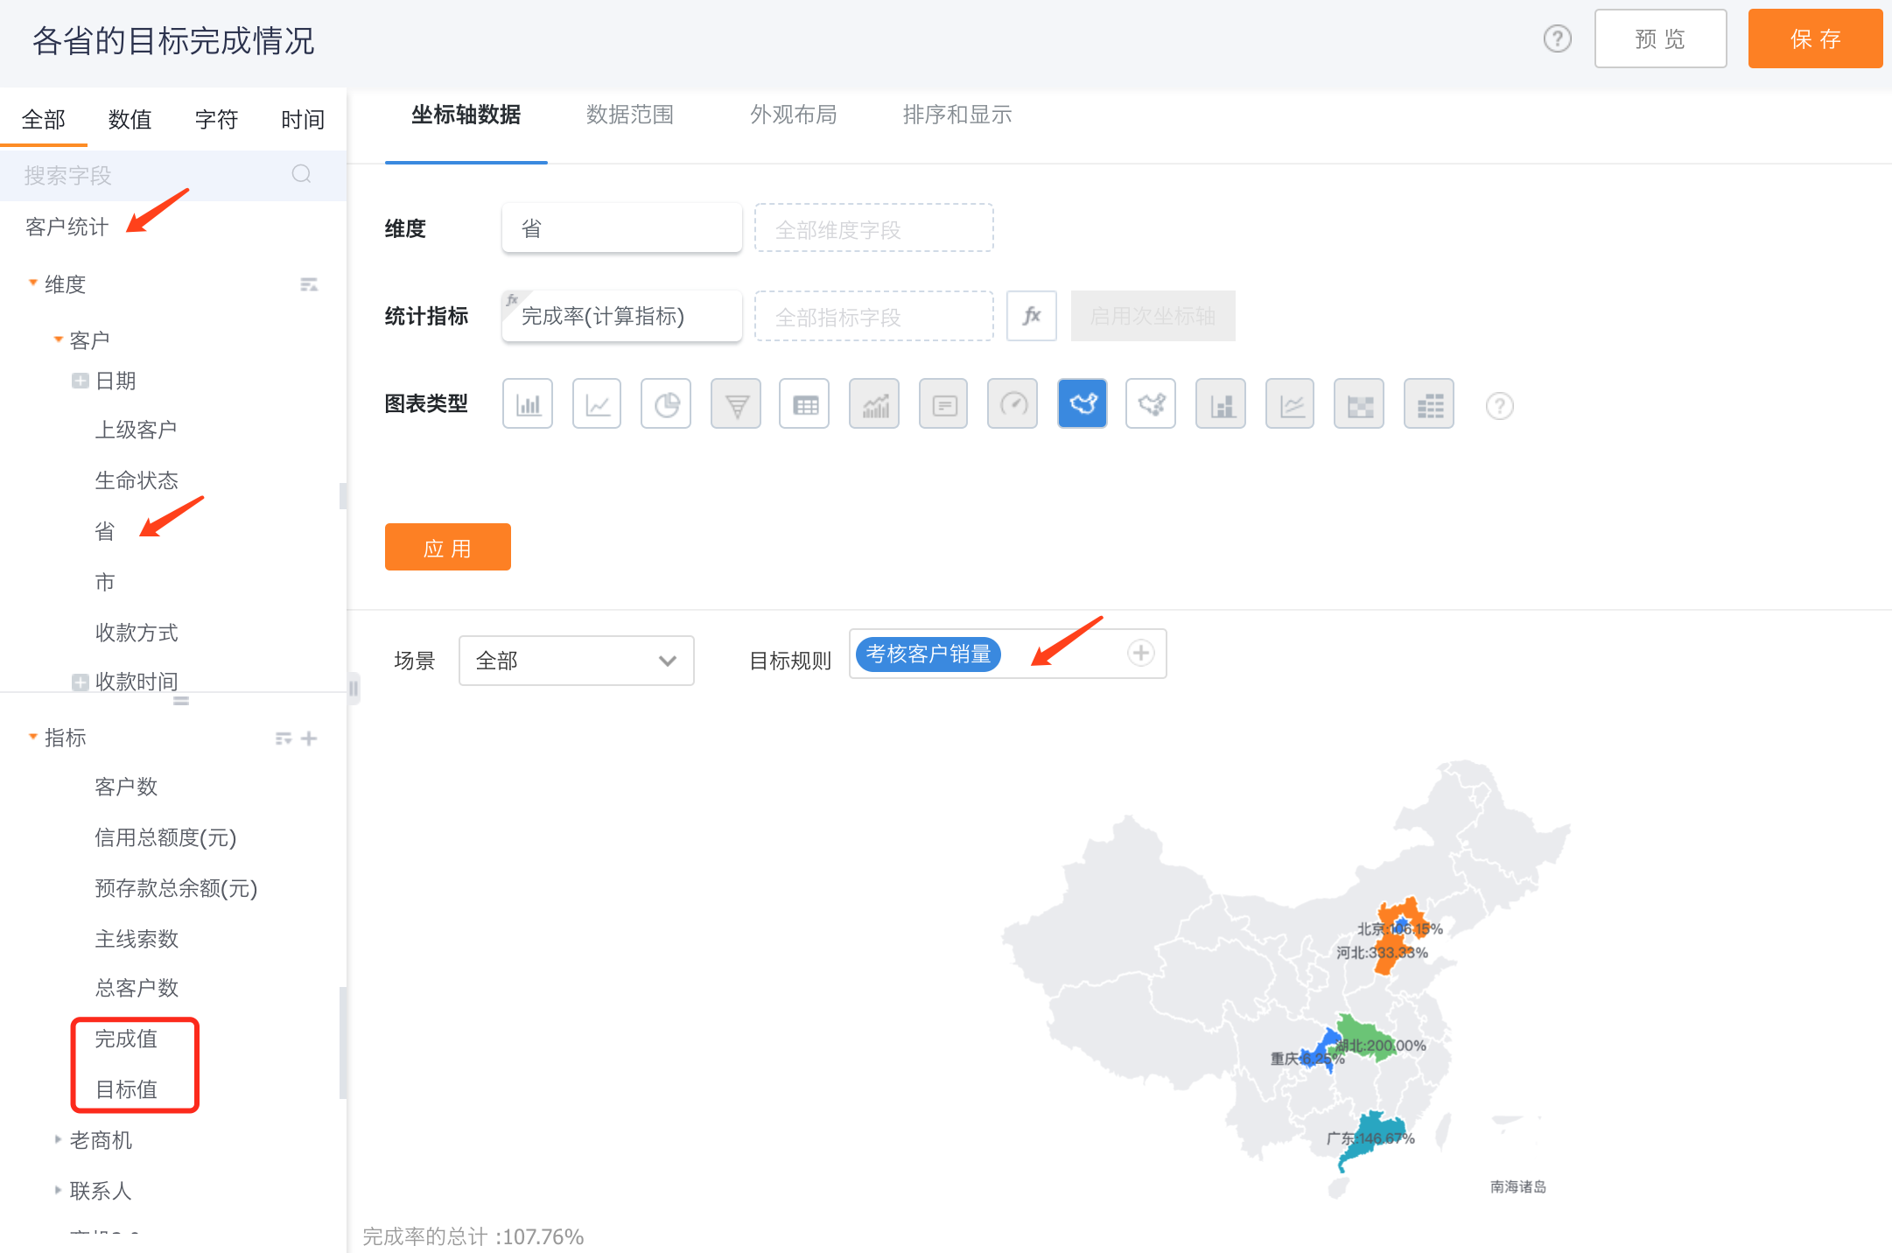The image size is (1892, 1253).
Task: Expand the 日期 field plus box
Action: (x=80, y=381)
